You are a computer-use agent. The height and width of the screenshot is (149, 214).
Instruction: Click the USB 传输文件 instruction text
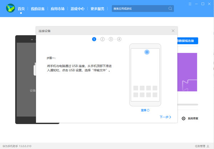[x=79, y=68]
